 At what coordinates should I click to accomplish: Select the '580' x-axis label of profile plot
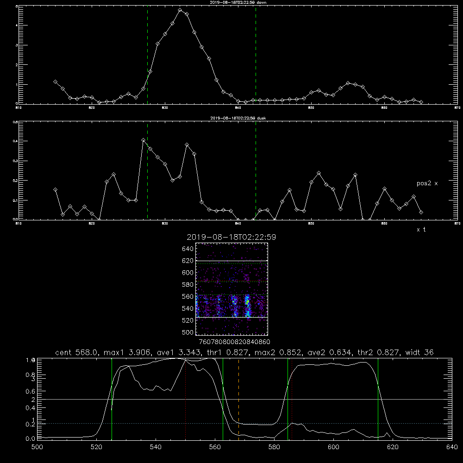tap(274, 447)
